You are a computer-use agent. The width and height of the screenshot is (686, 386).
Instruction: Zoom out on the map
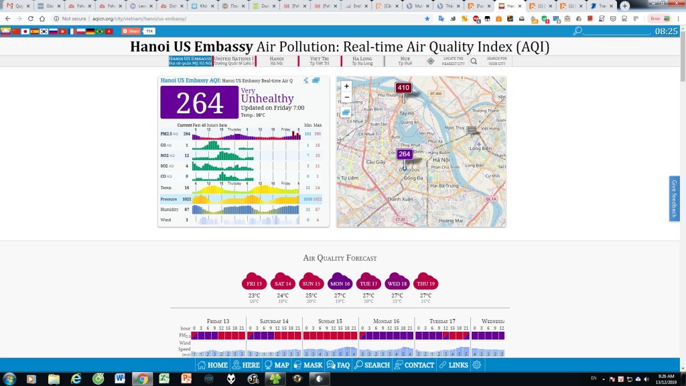[346, 97]
